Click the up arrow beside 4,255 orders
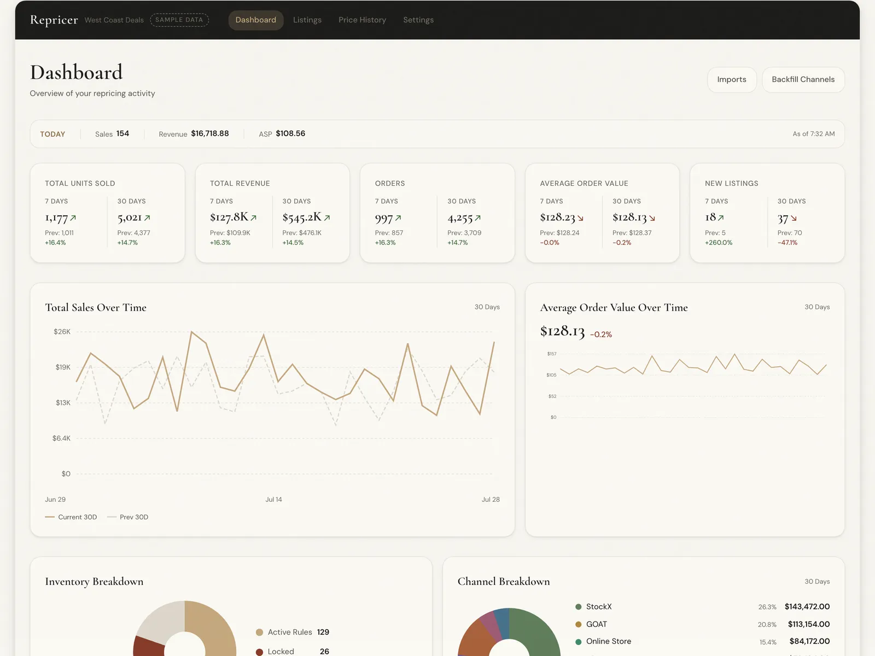875x656 pixels. pos(478,218)
